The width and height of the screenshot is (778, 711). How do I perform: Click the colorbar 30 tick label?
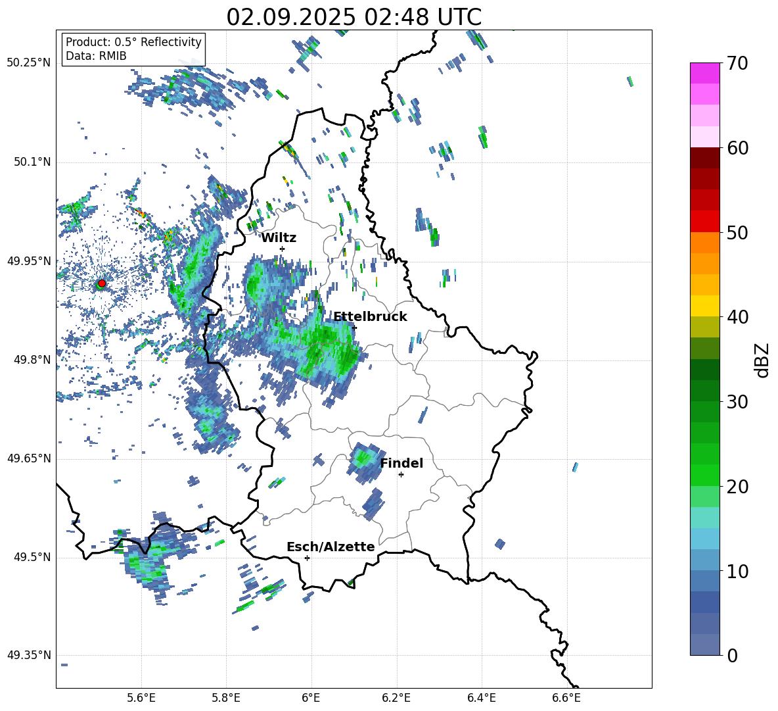(737, 402)
